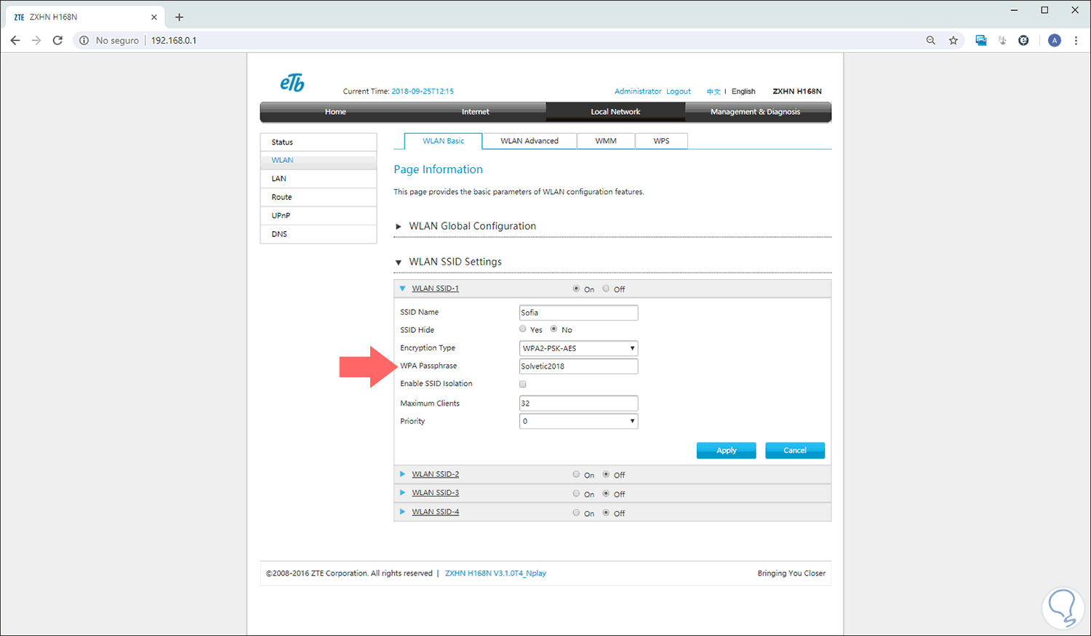Viewport: 1091px width, 636px height.
Task: Click the ETB logo
Action: [292, 83]
